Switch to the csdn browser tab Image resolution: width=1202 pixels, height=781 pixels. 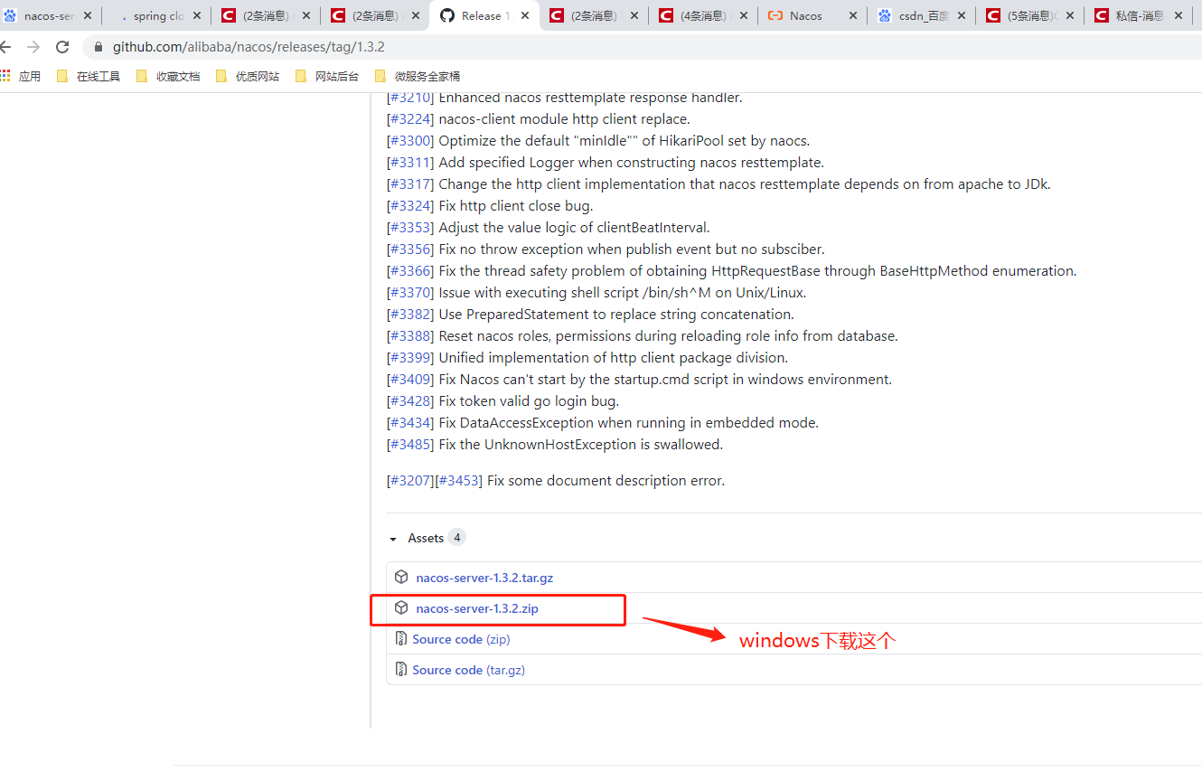point(922,15)
